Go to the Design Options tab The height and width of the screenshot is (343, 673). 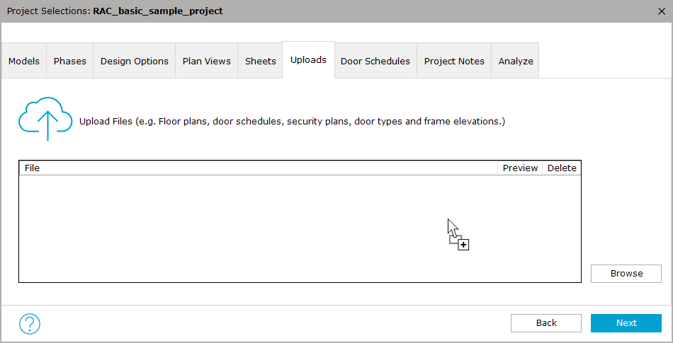coord(135,61)
